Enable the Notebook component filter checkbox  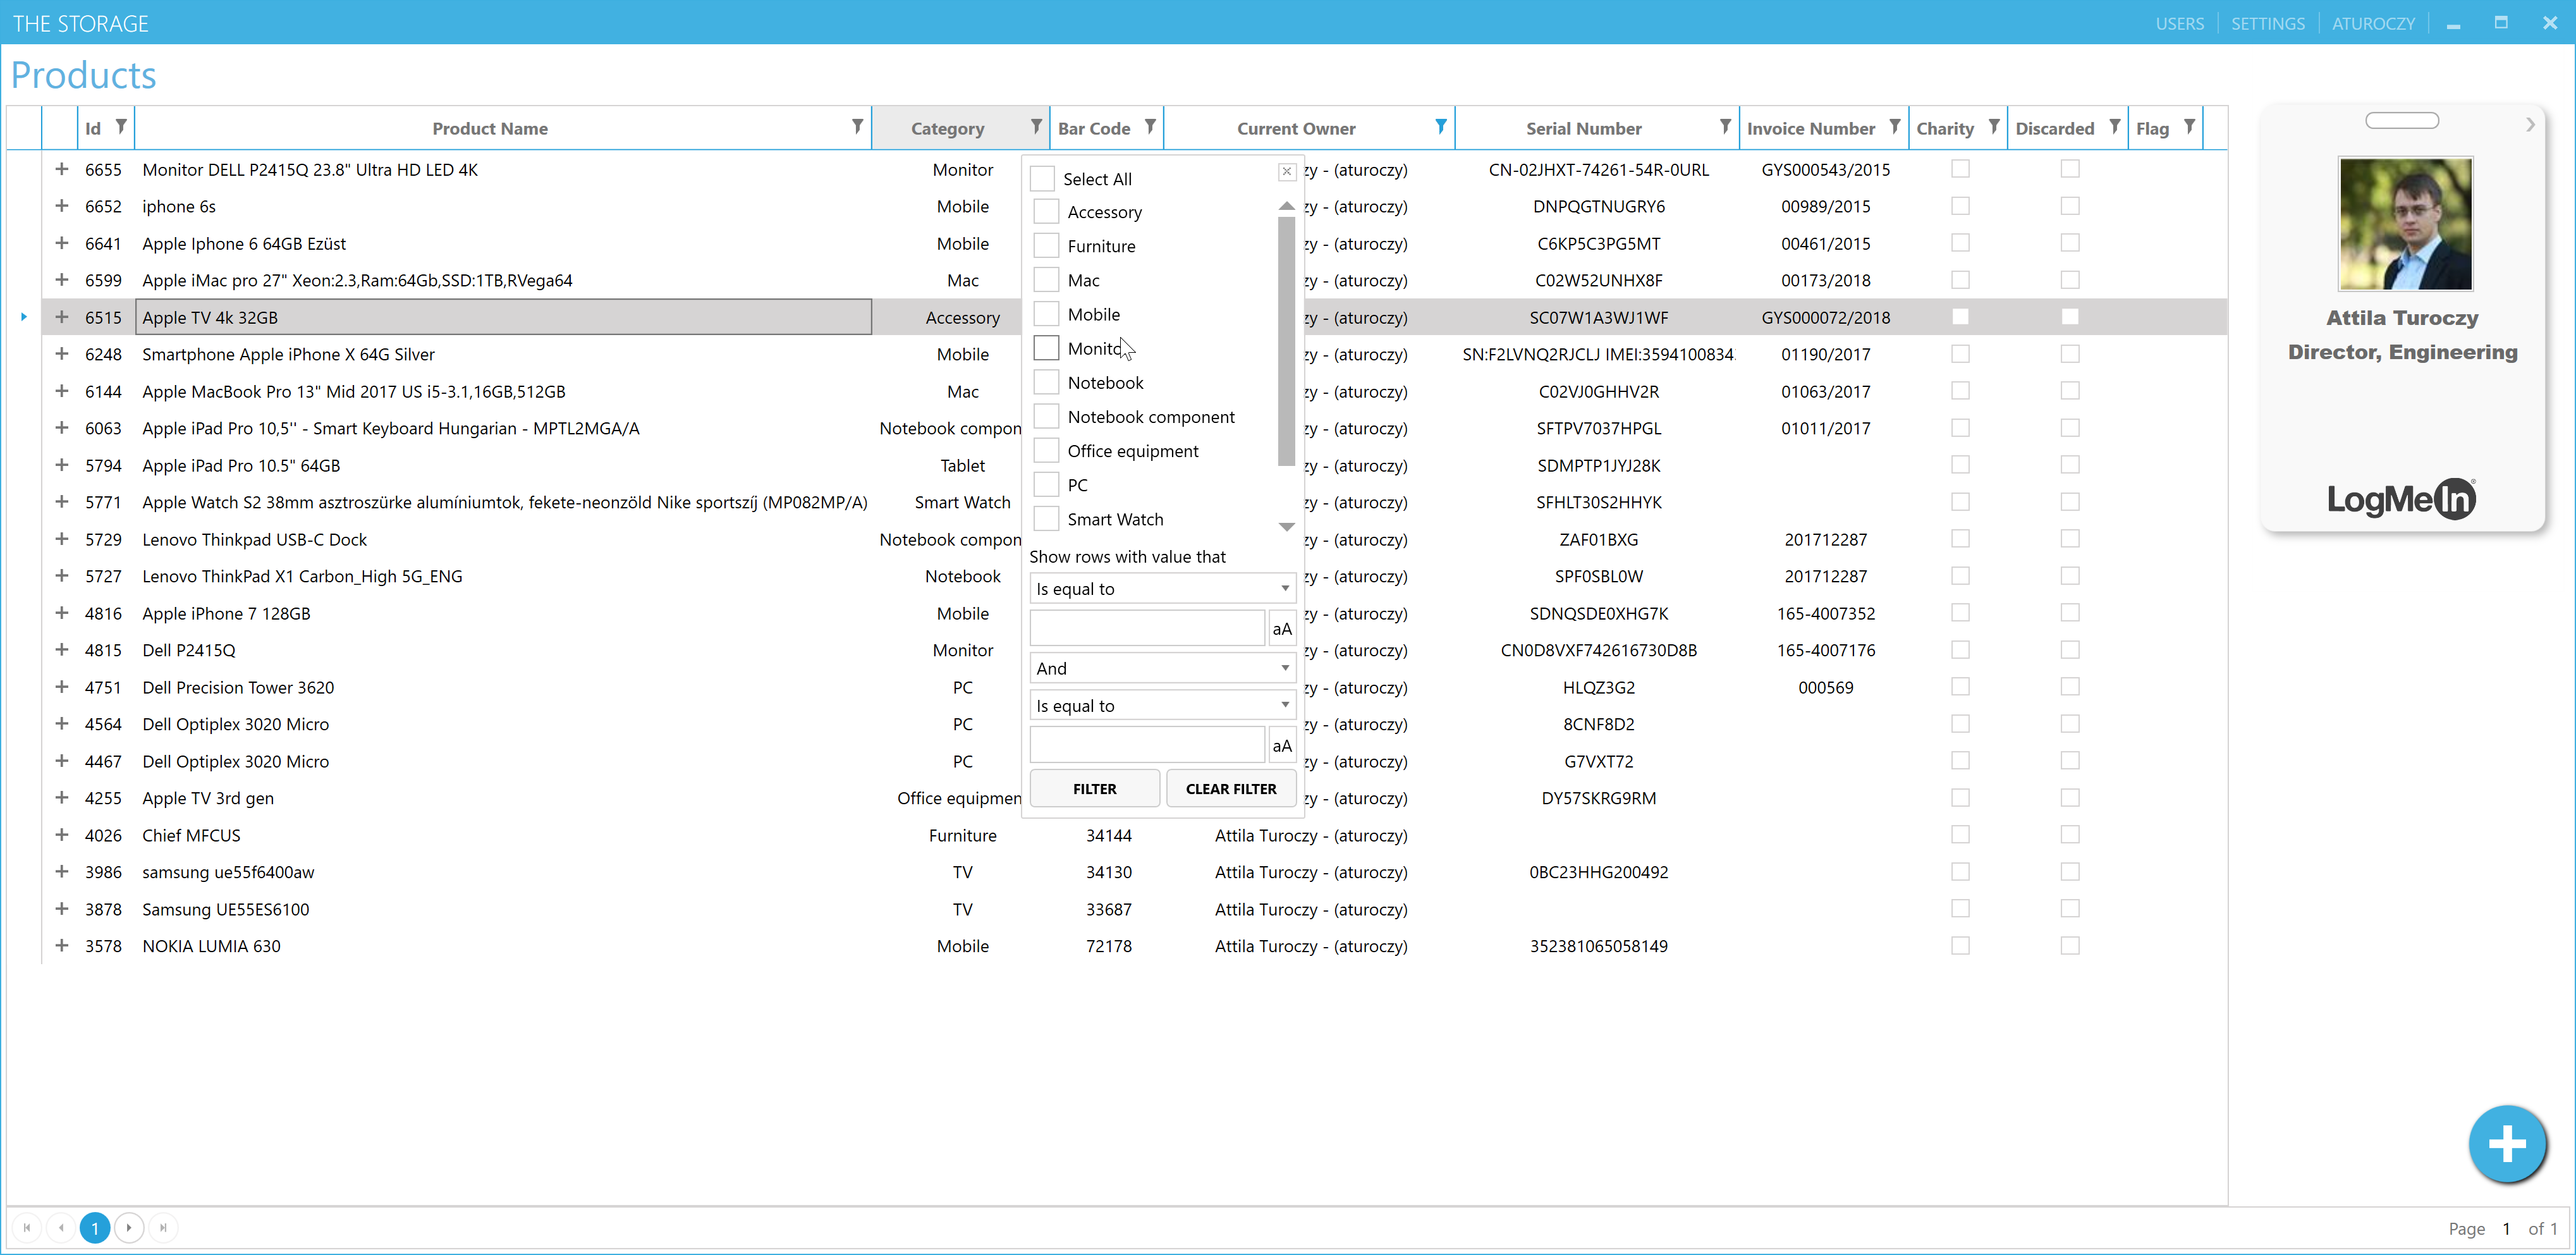[x=1046, y=416]
